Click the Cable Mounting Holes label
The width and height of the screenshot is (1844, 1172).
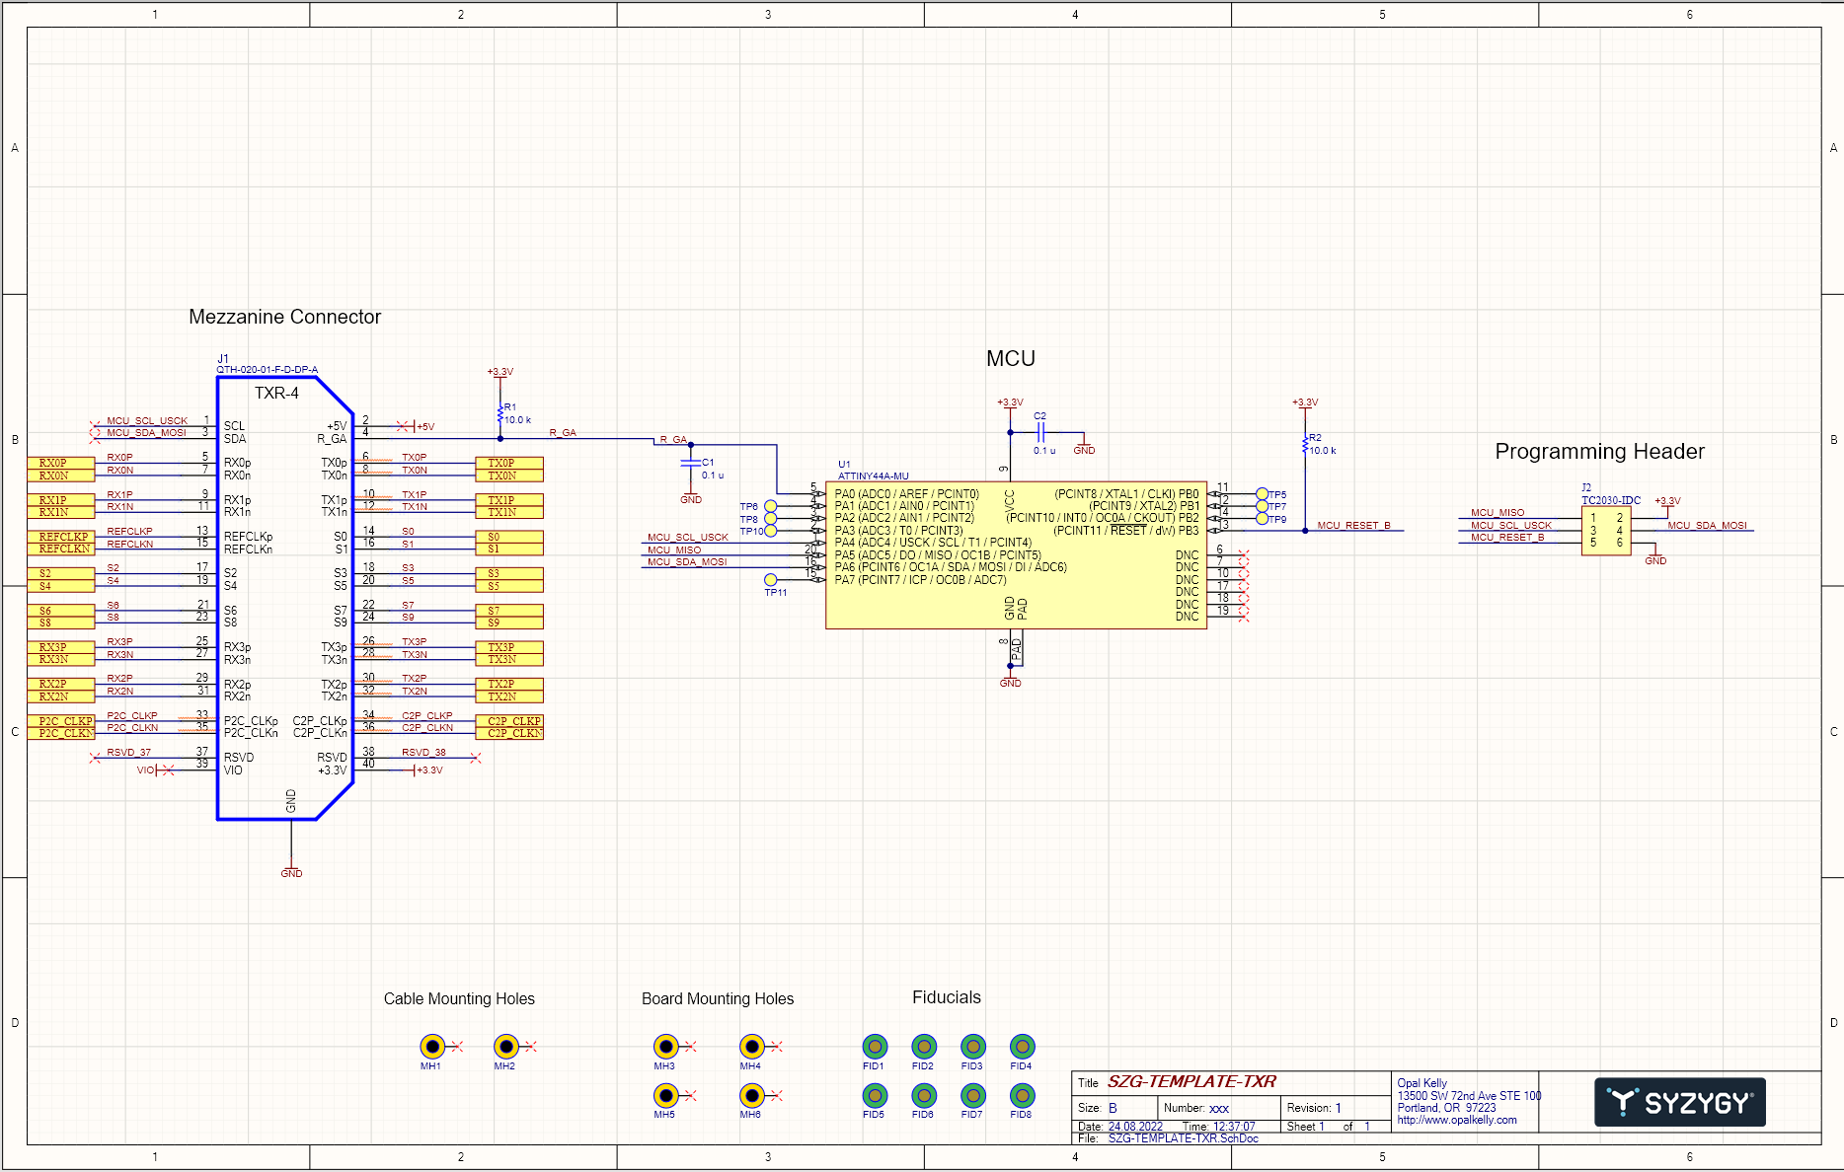[459, 998]
